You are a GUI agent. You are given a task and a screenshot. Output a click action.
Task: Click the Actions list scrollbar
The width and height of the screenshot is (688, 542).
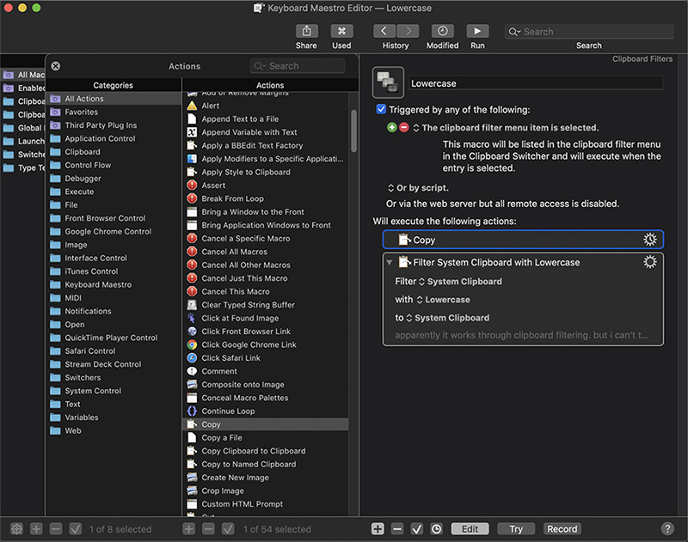coord(353,131)
